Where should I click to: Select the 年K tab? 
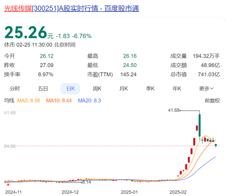pos(177,88)
